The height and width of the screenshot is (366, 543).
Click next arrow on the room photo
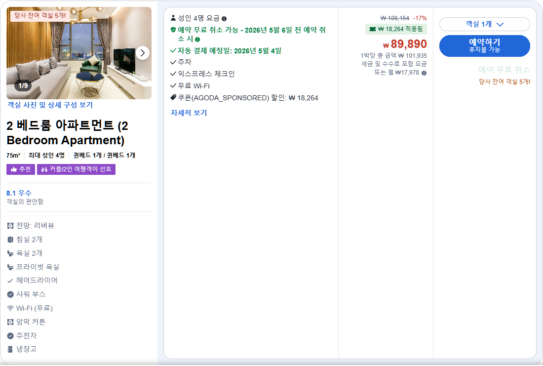pyautogui.click(x=143, y=52)
